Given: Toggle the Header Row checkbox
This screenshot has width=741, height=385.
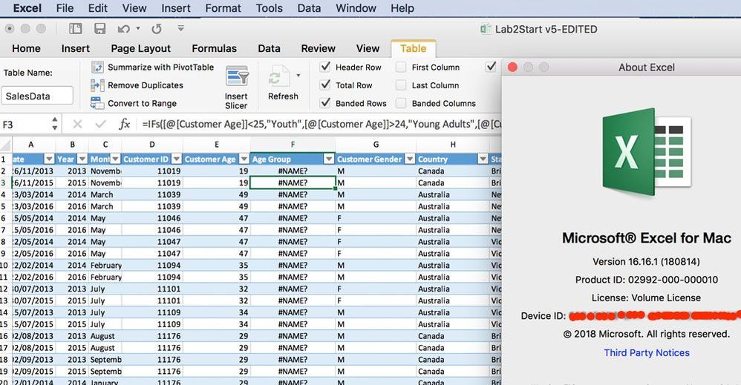Looking at the screenshot, I should pos(325,67).
